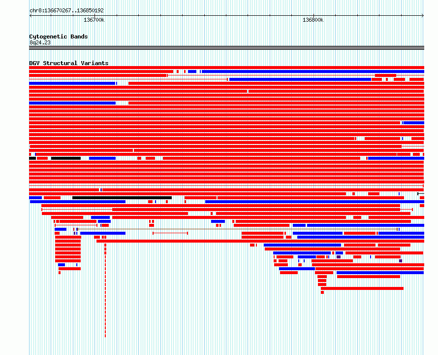Click the 136700k ruler label
The image size is (438, 355).
[94, 20]
